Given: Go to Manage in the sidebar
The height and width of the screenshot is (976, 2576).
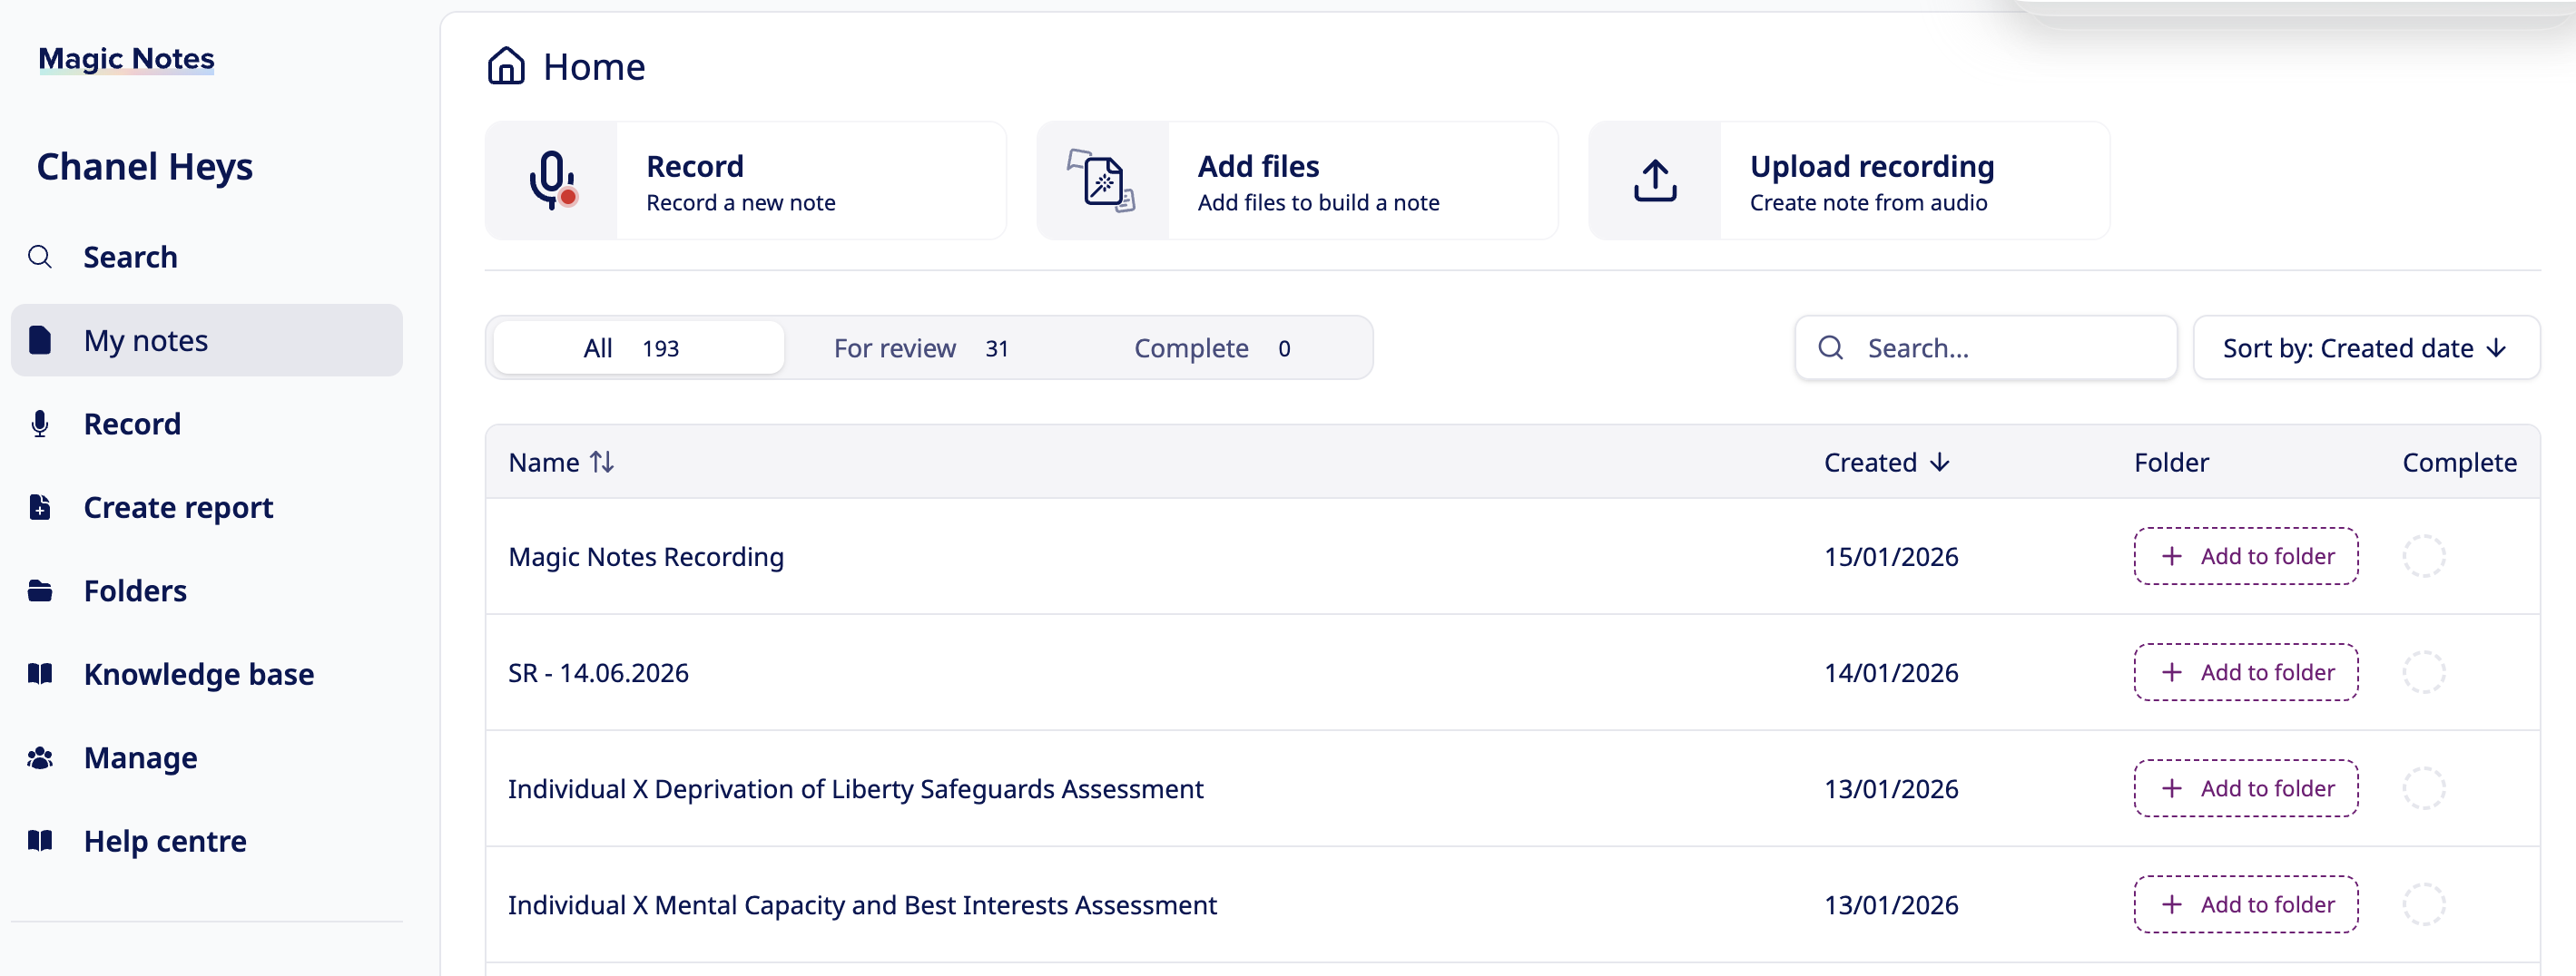Looking at the screenshot, I should (140, 757).
